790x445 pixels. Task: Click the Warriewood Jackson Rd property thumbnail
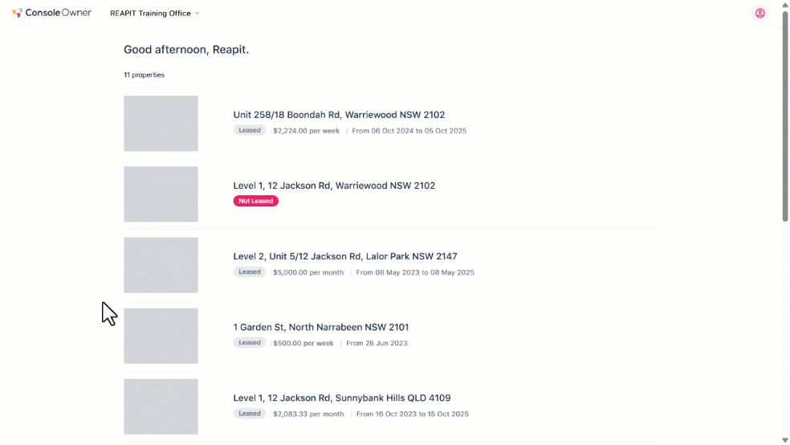click(161, 194)
